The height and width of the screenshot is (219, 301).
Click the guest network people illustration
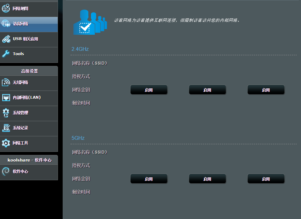coord(90,22)
